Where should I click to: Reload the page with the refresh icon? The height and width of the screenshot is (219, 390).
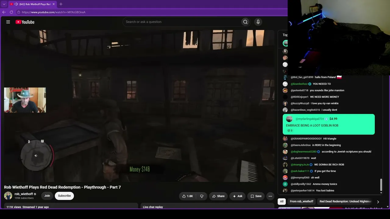point(11,12)
